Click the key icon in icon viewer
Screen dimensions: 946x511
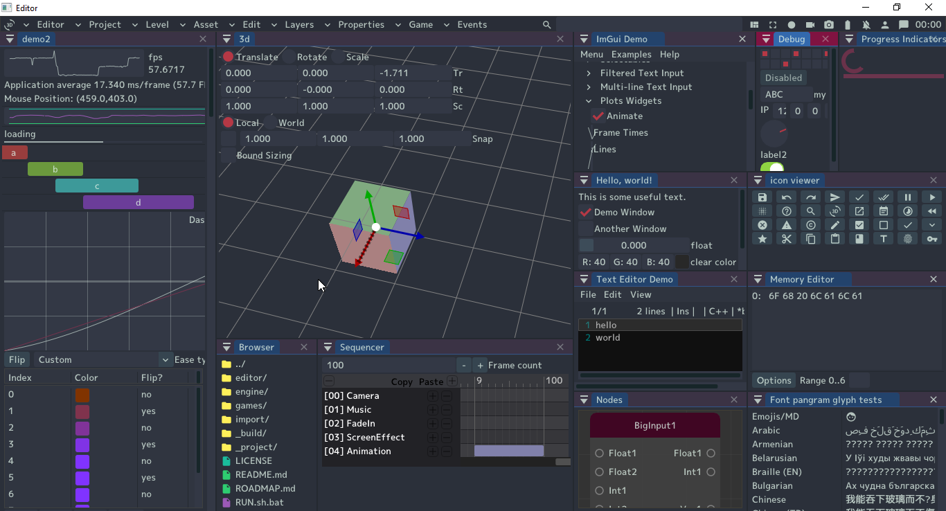pyautogui.click(x=932, y=239)
